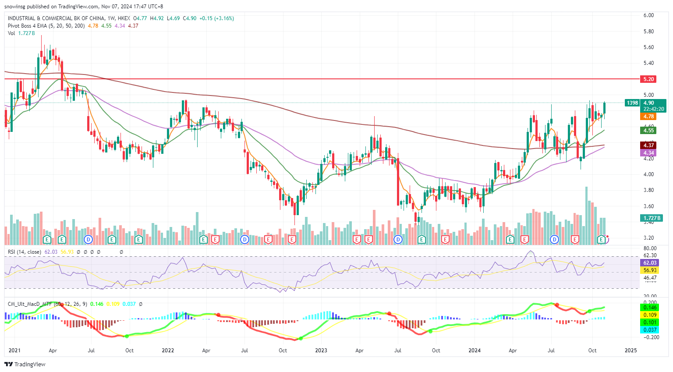Click the dark red 4.37 EMA label
Screen dimensions: 673x372
(648, 145)
